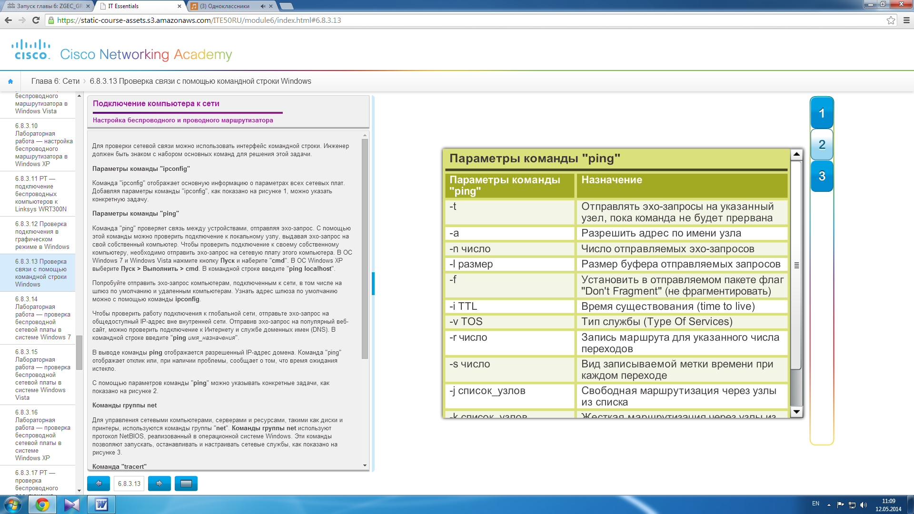The height and width of the screenshot is (514, 914).
Task: Click the text panel scroll down arrow
Action: pos(365,465)
